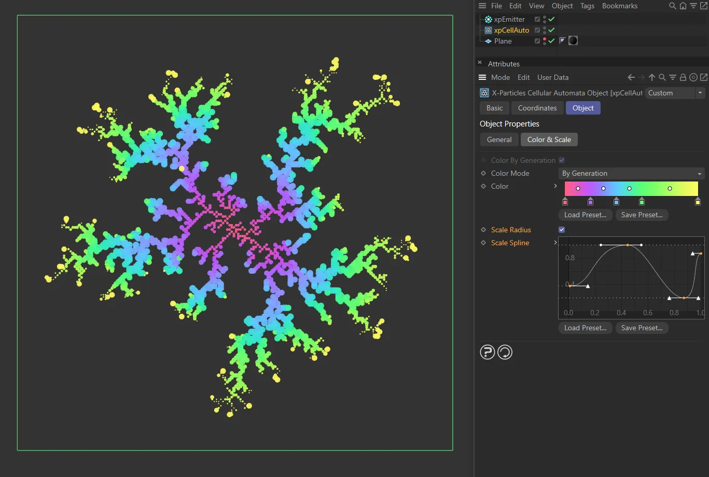Open the Color Mode dropdown
The image size is (709, 477).
(x=631, y=173)
